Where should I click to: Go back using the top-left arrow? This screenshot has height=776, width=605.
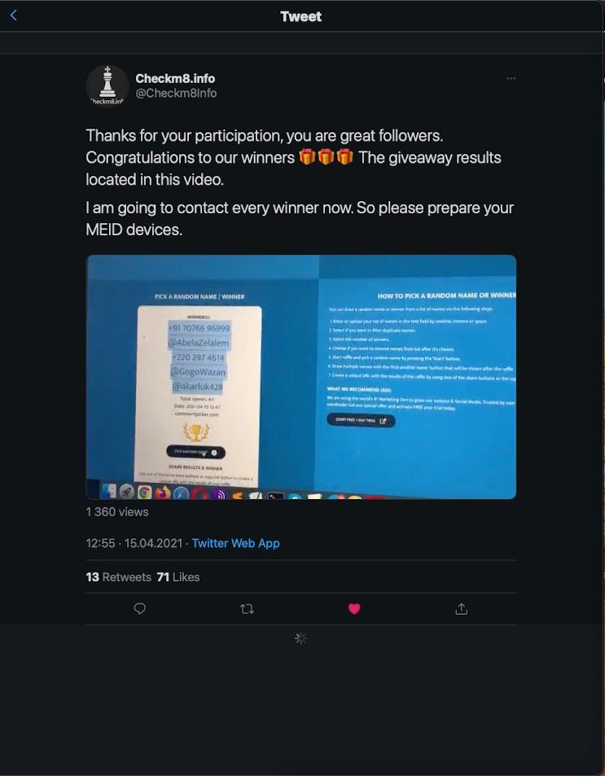[13, 15]
